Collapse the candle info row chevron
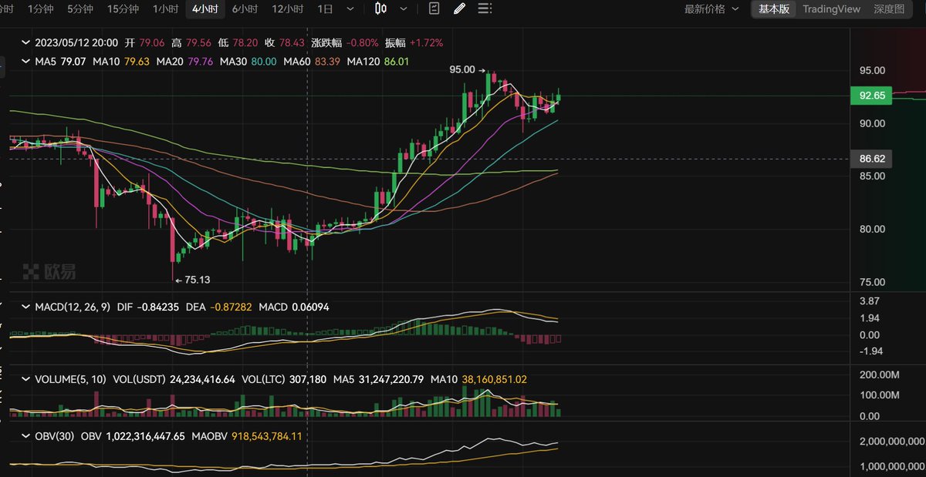This screenshot has height=477, width=926. coord(27,43)
